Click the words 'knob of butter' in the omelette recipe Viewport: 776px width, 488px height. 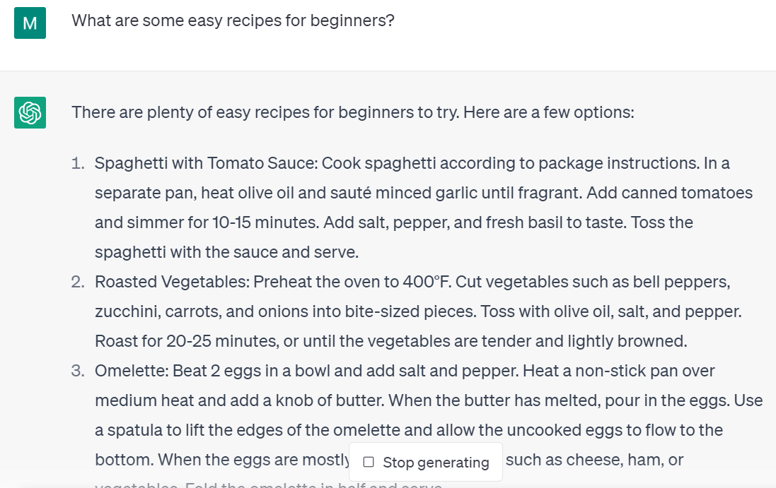click(332, 401)
